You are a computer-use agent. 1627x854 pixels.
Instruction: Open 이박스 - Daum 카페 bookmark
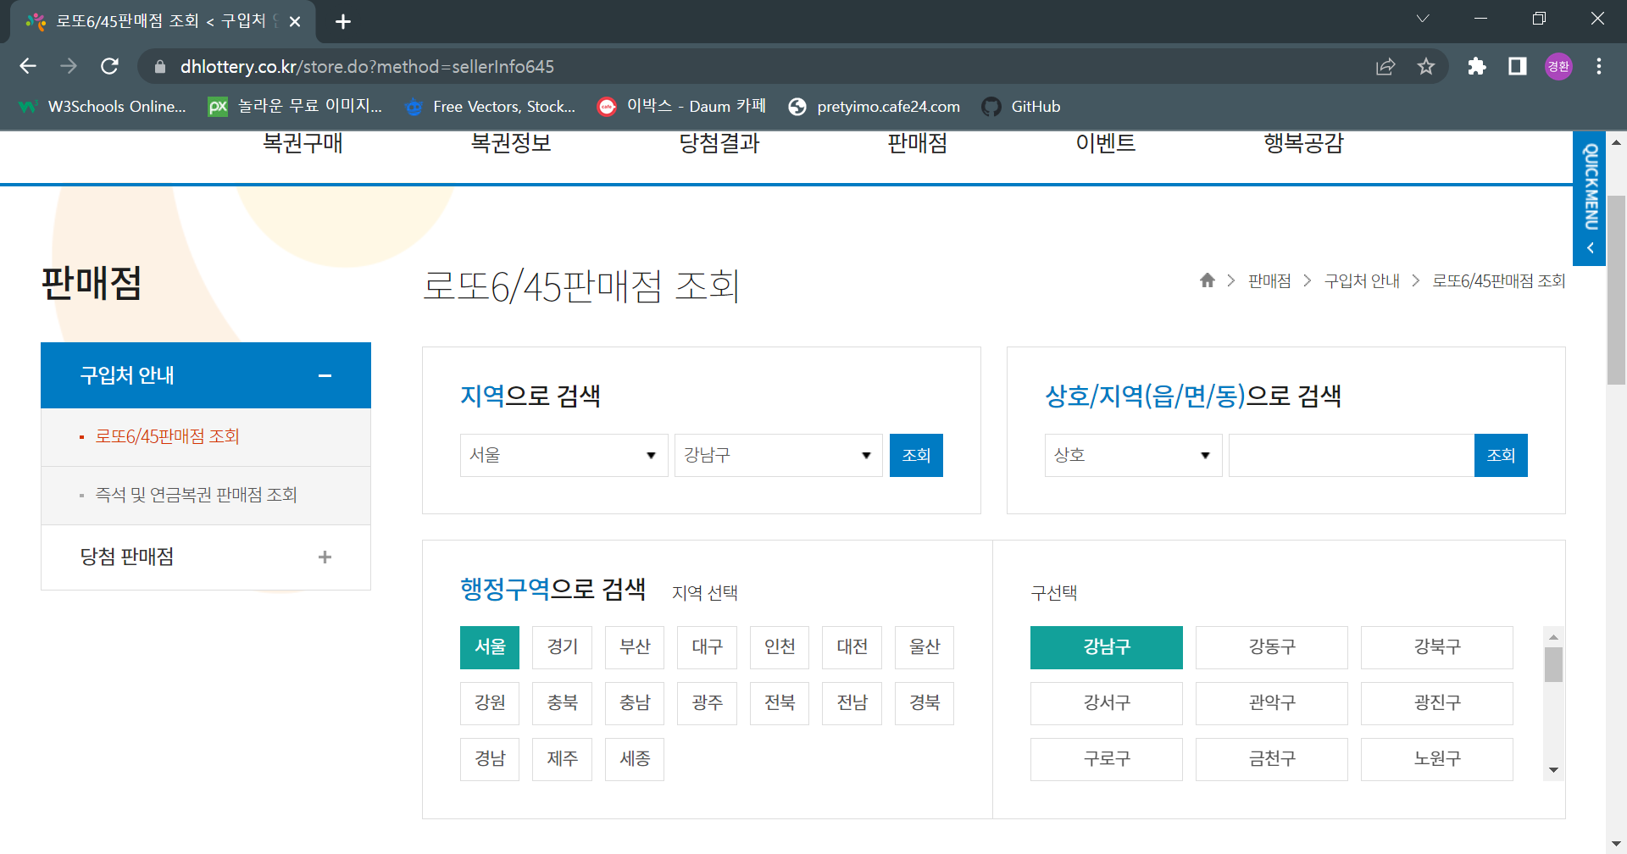click(681, 106)
